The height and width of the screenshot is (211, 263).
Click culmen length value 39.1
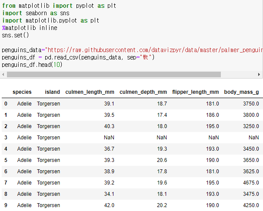[x=109, y=104]
